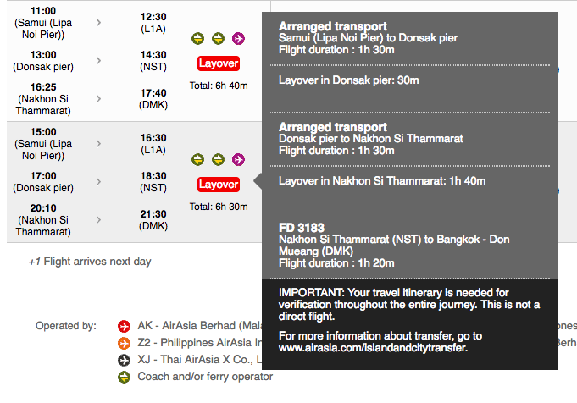Click the chevron beside the 15:00 Samui departure
This screenshot has width=577, height=403.
pyautogui.click(x=98, y=144)
